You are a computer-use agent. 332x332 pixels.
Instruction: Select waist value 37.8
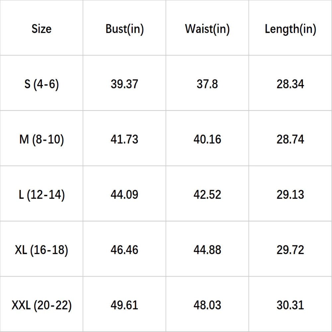point(207,84)
